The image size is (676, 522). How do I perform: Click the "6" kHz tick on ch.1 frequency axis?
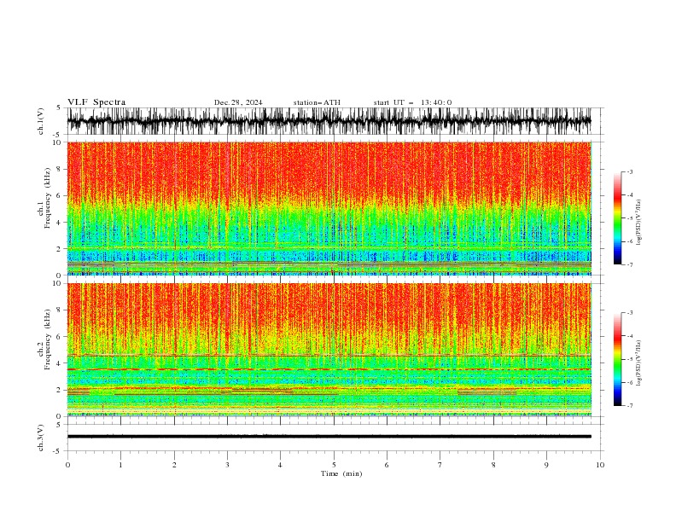60,196
